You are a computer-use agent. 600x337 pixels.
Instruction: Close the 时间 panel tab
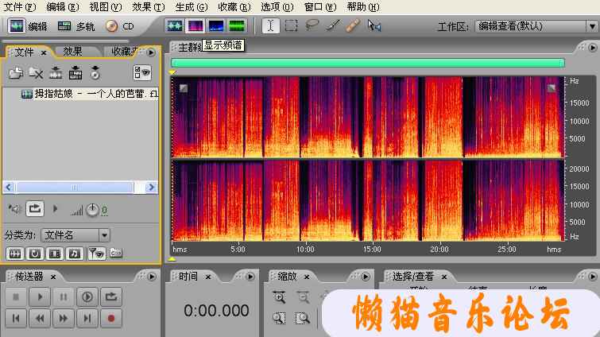click(208, 277)
